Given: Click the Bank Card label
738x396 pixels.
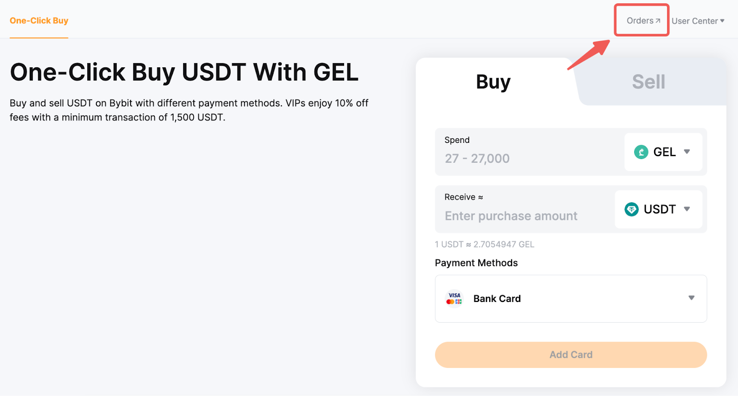Looking at the screenshot, I should (x=497, y=299).
